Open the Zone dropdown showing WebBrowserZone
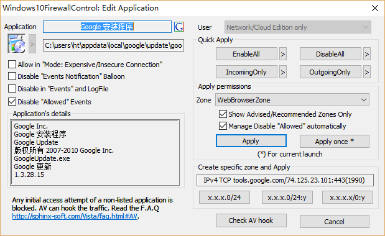Viewport: 385px width, 236px height. (x=292, y=100)
